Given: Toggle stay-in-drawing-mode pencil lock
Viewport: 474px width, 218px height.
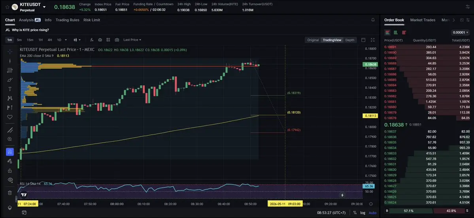Looking at the screenshot, I should click(x=9, y=161).
